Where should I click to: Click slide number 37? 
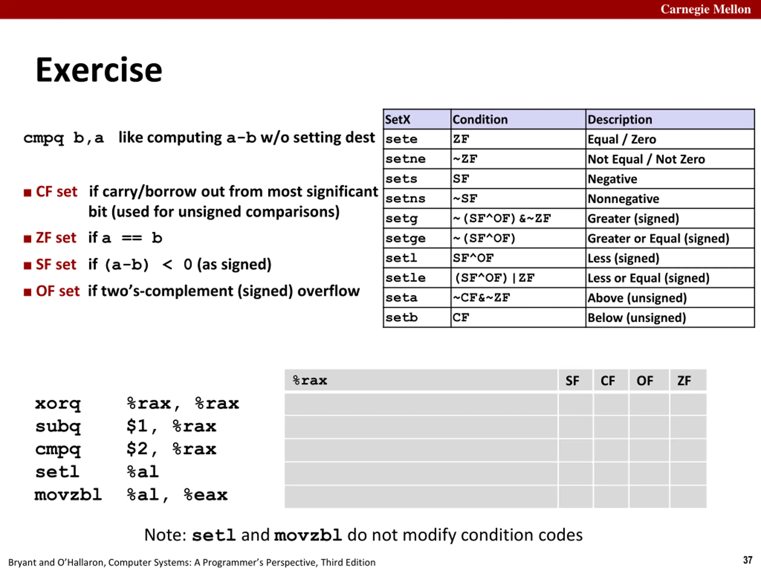748,560
